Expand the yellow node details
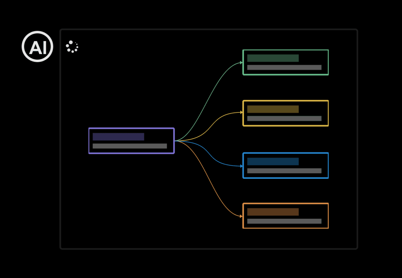 click(x=285, y=113)
